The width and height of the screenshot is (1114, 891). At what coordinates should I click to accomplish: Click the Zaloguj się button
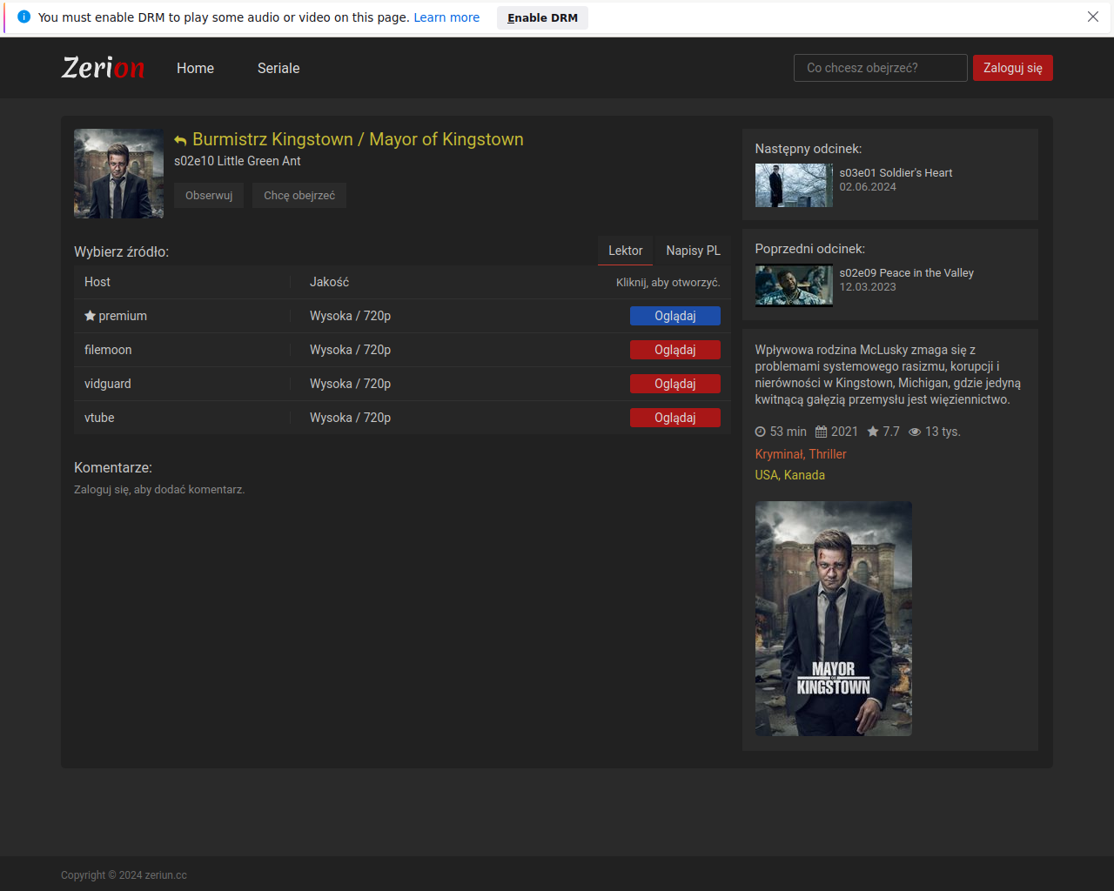pyautogui.click(x=1012, y=68)
